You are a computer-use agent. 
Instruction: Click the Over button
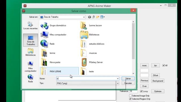pyautogui.click(x=145, y=86)
